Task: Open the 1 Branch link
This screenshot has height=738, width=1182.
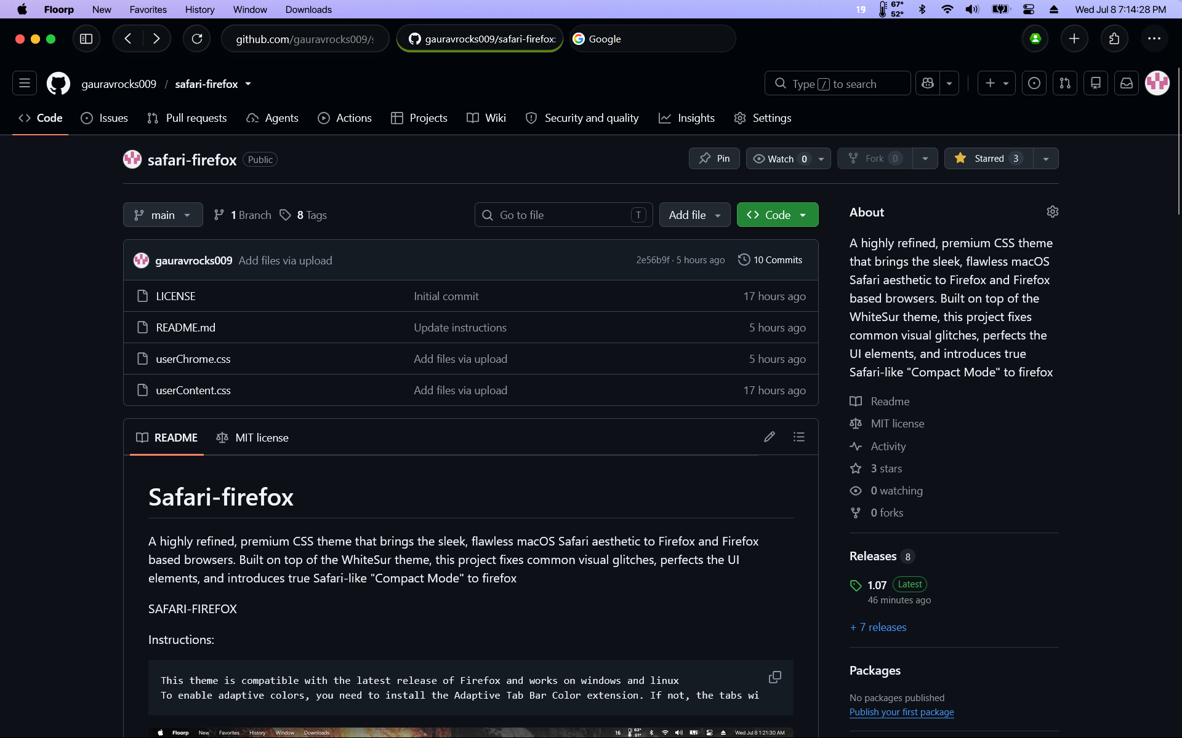Action: (x=243, y=215)
